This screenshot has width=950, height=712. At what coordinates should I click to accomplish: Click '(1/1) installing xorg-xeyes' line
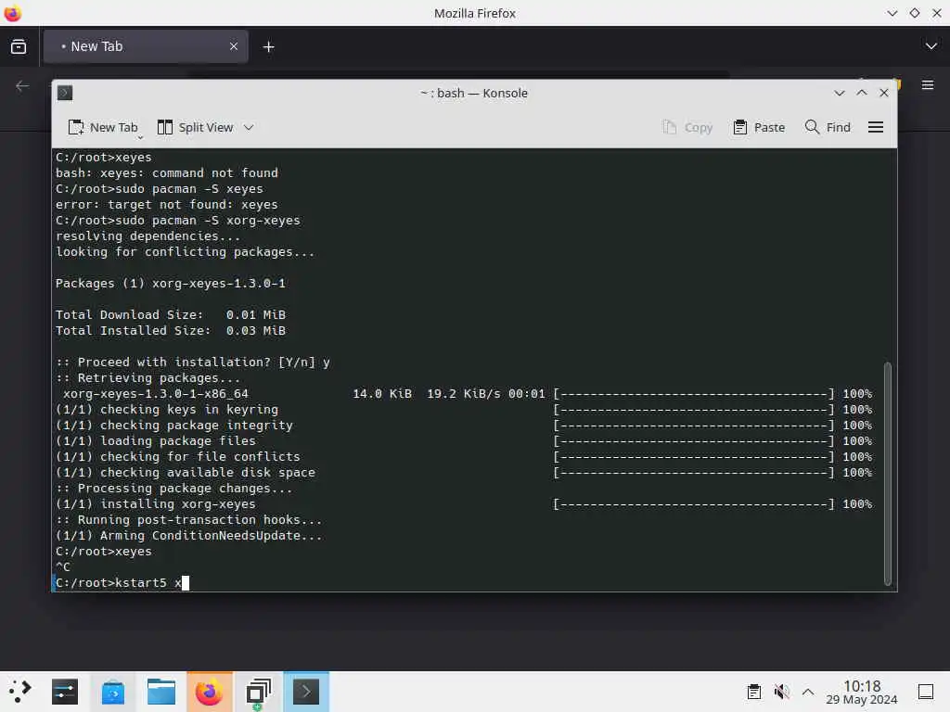[x=156, y=503]
